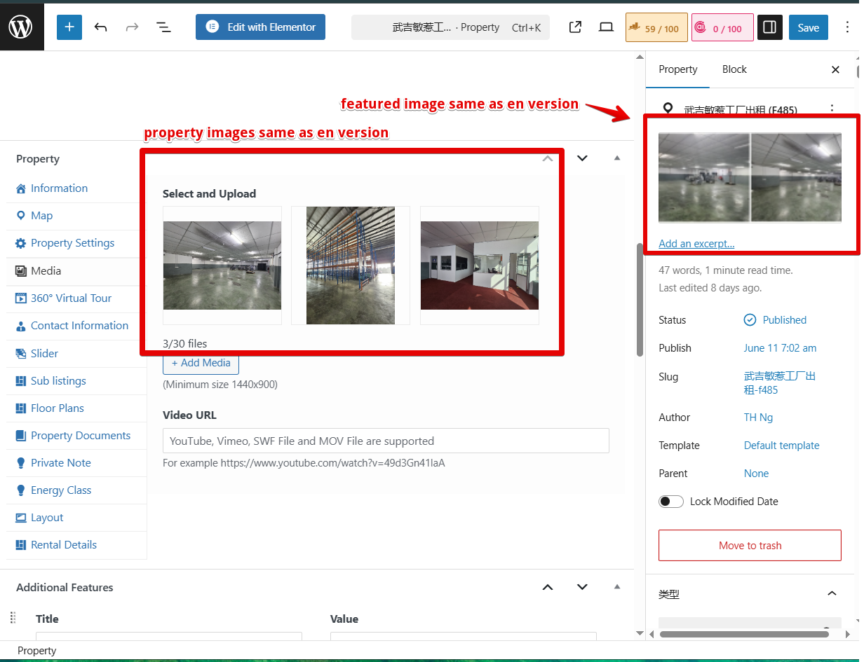
Task: Open the device preview laptop icon
Action: (606, 27)
